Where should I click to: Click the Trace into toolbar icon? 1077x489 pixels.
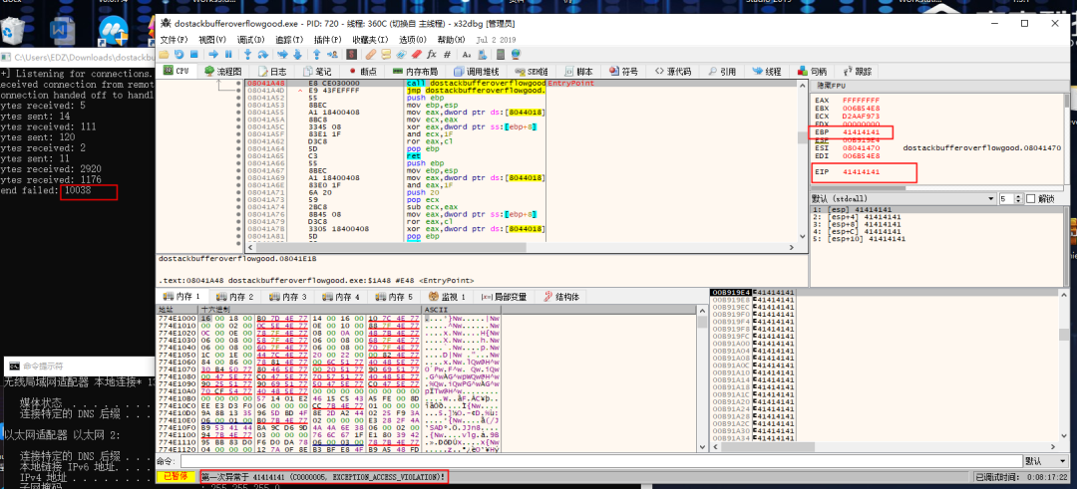point(282,54)
